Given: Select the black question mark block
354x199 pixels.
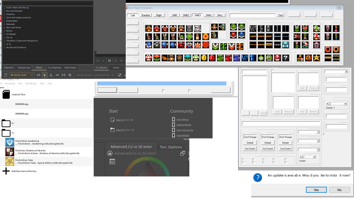Looking at the screenshot, I should tap(285, 58).
